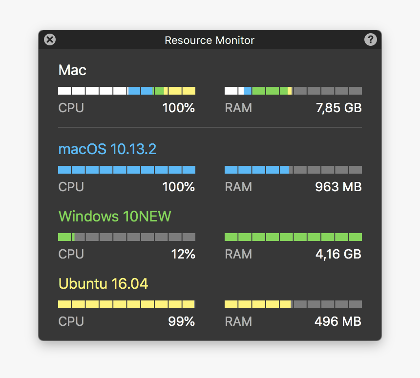Click the Mac CPU 100% value
The width and height of the screenshot is (420, 378).
point(179,108)
